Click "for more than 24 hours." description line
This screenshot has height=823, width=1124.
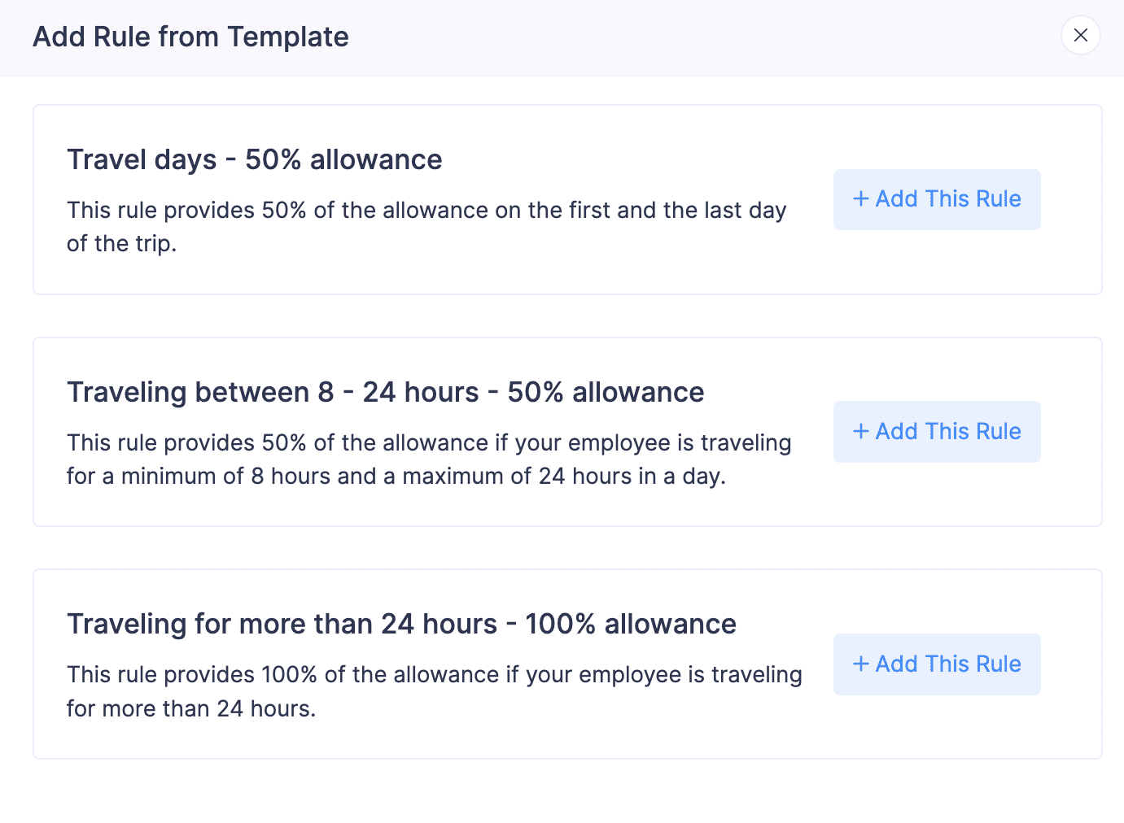tap(191, 709)
